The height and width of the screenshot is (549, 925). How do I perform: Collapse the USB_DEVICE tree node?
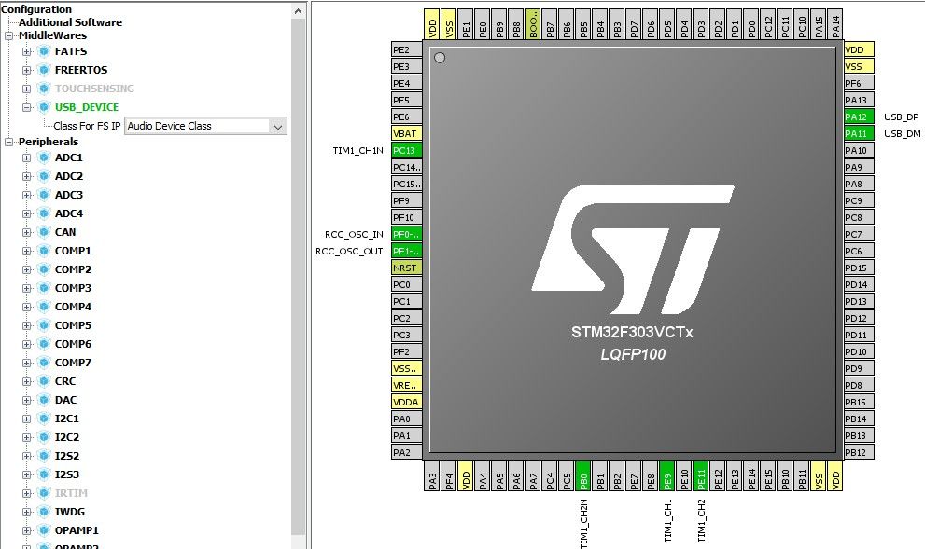click(26, 107)
